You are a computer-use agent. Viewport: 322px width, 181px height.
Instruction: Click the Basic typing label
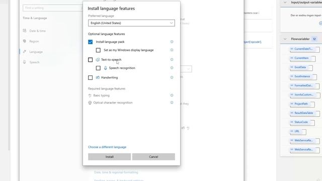point(102,96)
